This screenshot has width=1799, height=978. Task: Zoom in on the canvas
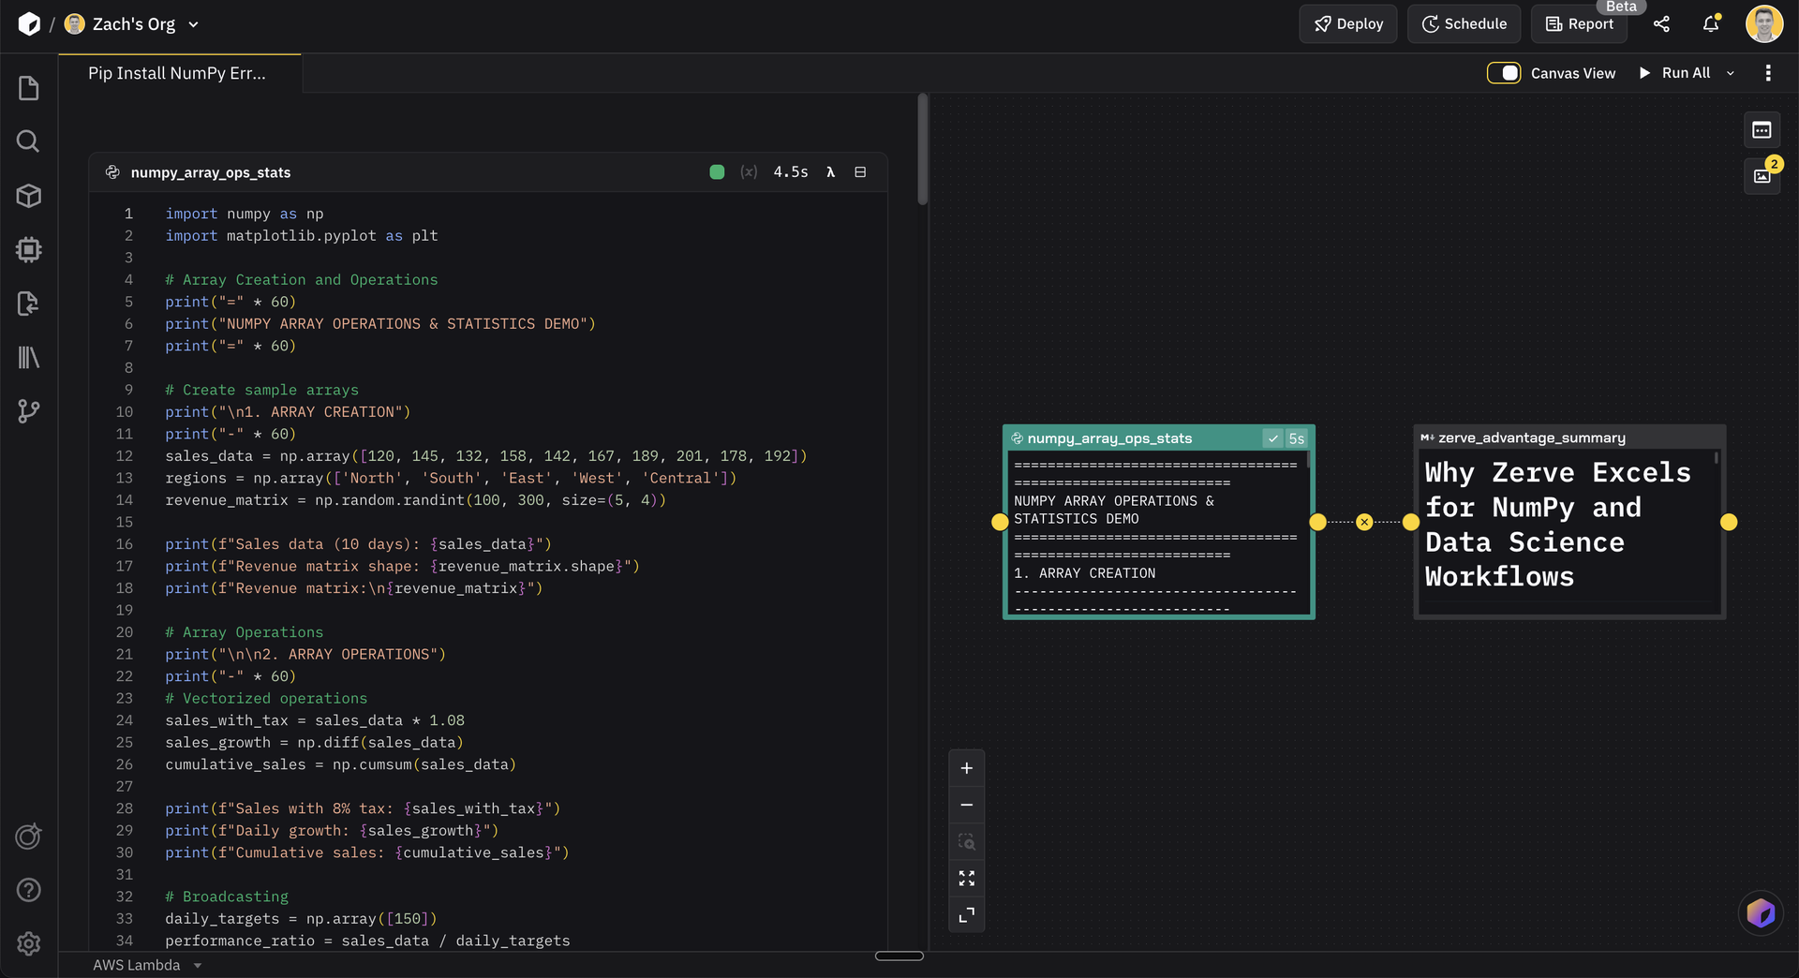pyautogui.click(x=967, y=768)
